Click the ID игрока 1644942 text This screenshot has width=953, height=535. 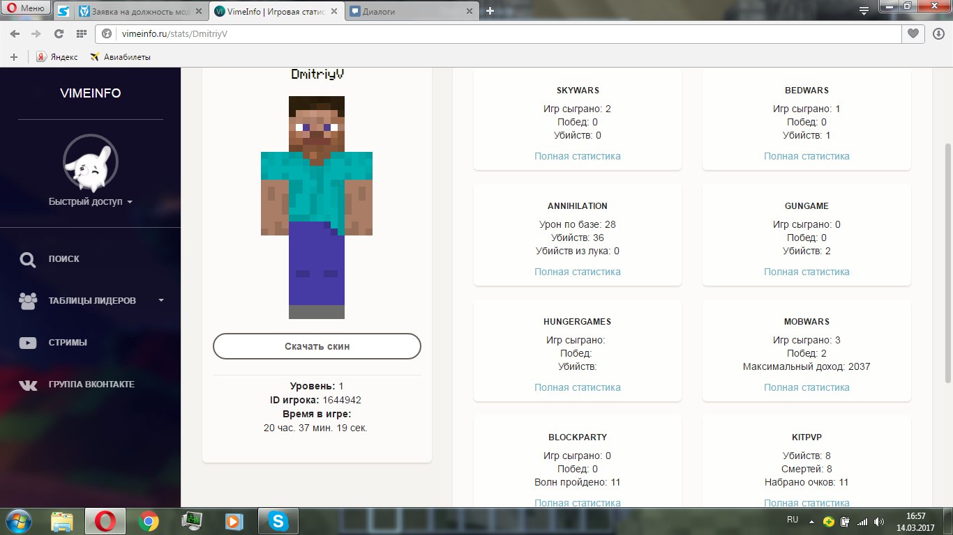pos(315,400)
